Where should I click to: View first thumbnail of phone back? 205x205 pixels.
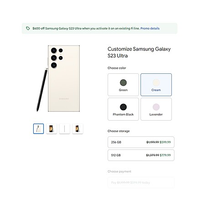pos(38,129)
